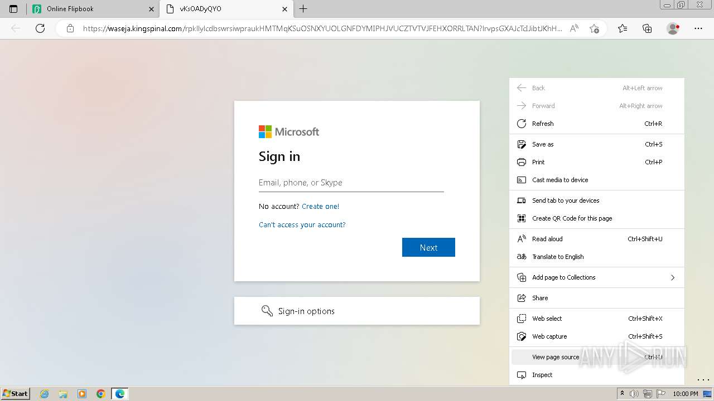This screenshot has height=401, width=714.
Task: Open the network tray icon
Action: pyautogui.click(x=648, y=394)
